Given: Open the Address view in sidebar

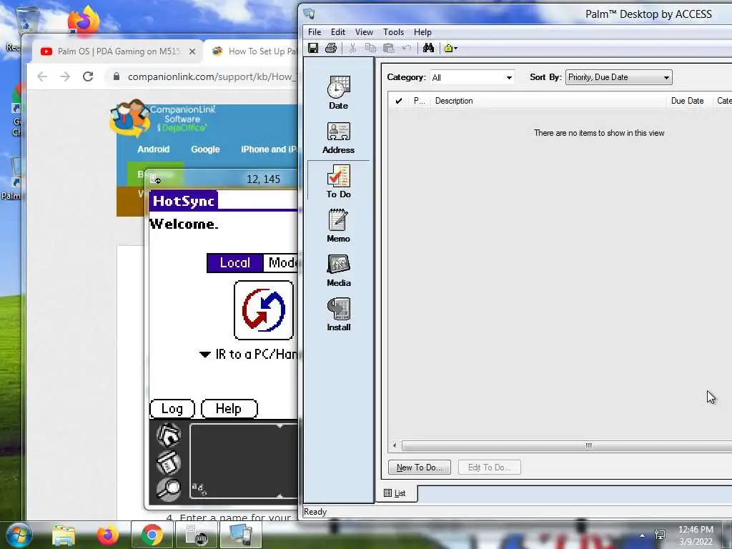Looking at the screenshot, I should tap(338, 138).
